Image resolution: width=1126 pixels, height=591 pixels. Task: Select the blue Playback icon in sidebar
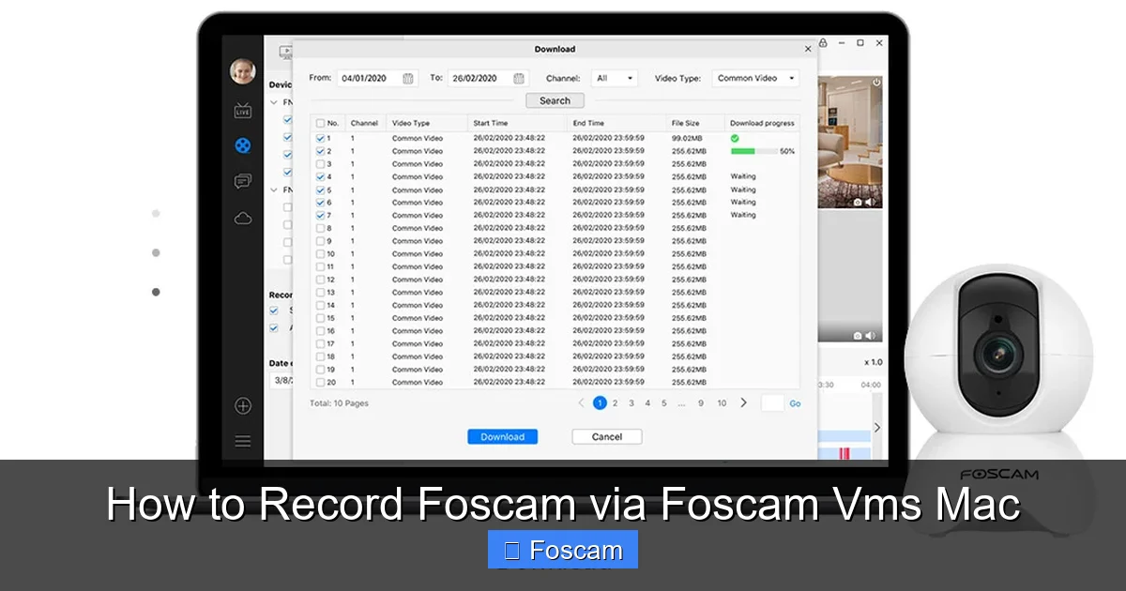pyautogui.click(x=242, y=145)
